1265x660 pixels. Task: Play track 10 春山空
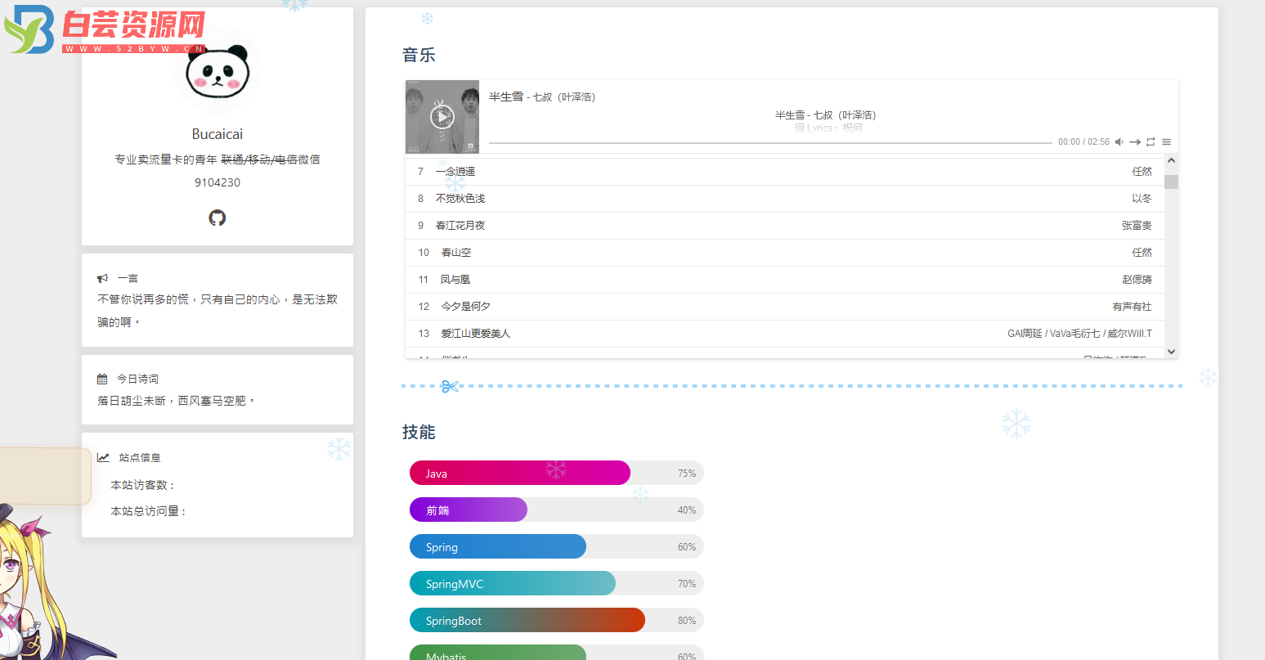point(785,253)
